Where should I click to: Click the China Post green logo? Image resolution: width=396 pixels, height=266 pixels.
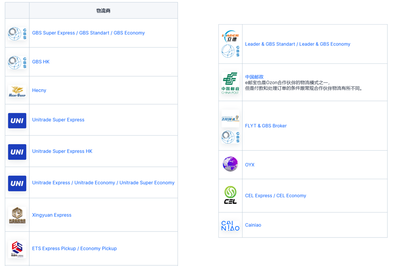230,83
